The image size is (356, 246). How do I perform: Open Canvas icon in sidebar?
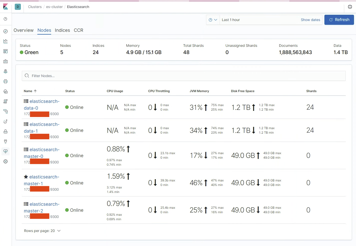[x=6, y=61]
